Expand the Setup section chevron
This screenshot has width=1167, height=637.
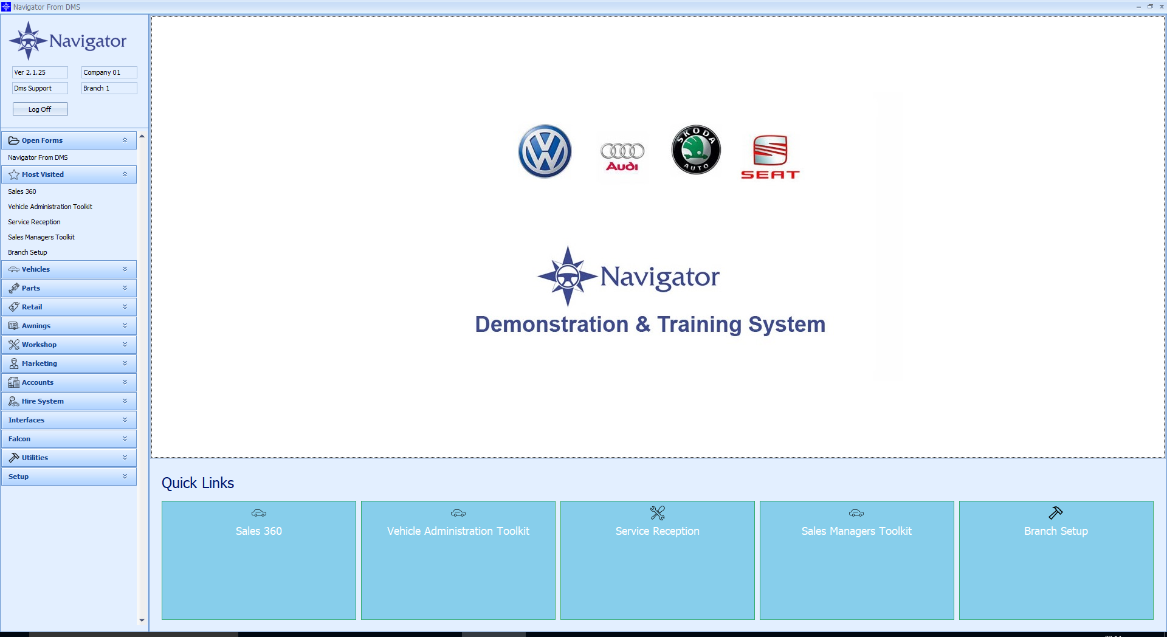click(125, 477)
